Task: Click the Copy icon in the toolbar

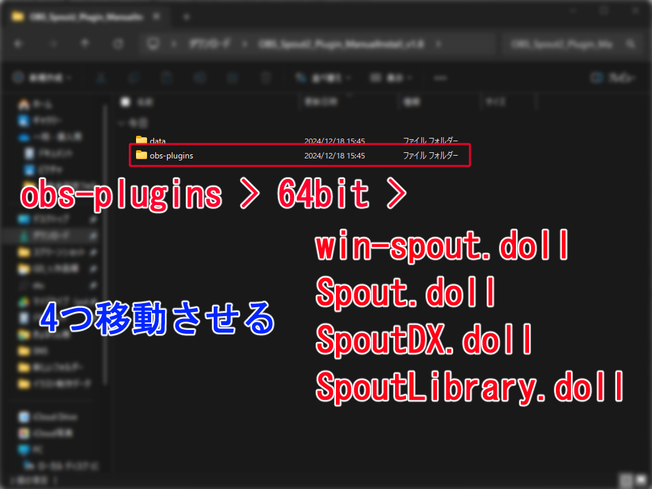Action: [x=133, y=77]
